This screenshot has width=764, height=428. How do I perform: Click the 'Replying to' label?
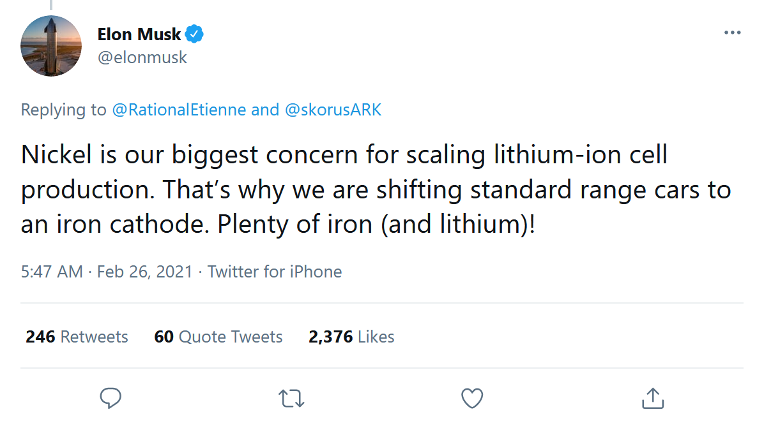point(64,110)
